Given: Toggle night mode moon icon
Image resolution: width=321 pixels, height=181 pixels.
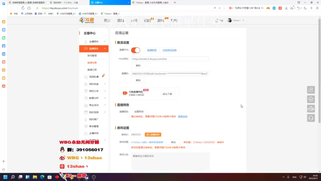Looking at the screenshot, I should point(305,8).
